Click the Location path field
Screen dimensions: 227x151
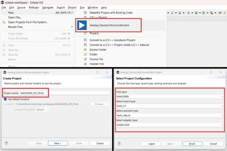click(x=52, y=104)
